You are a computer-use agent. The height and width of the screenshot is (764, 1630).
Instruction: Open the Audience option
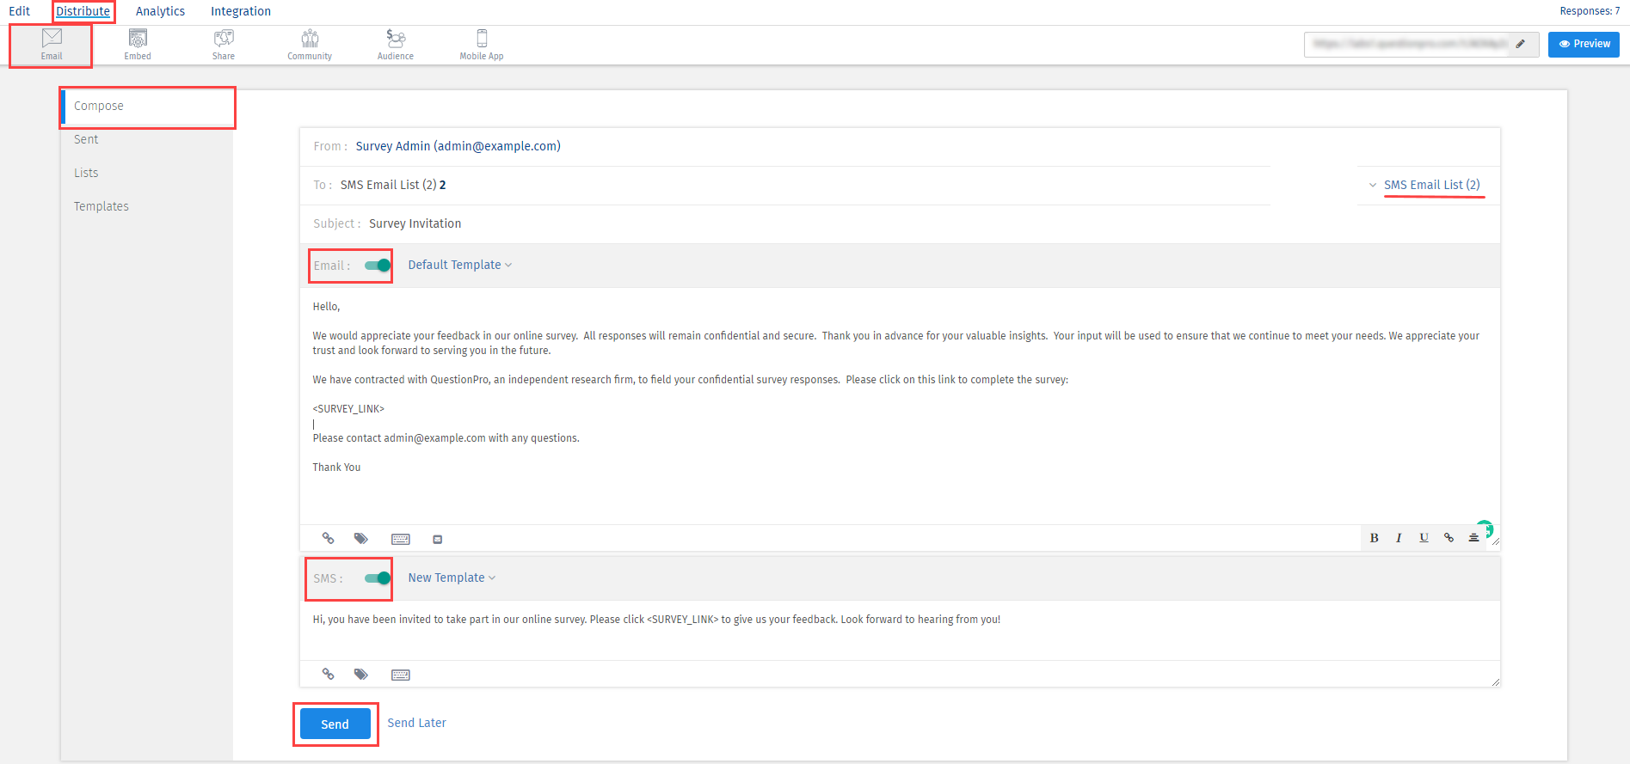point(396,44)
